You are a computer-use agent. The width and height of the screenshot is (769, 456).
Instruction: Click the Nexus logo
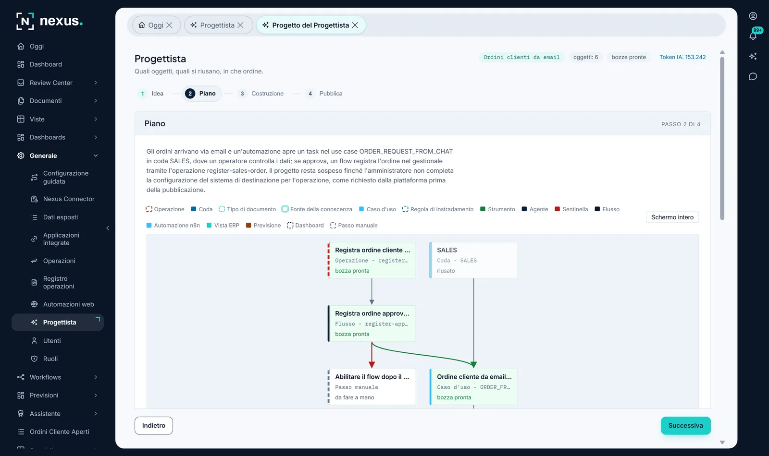[x=49, y=21]
